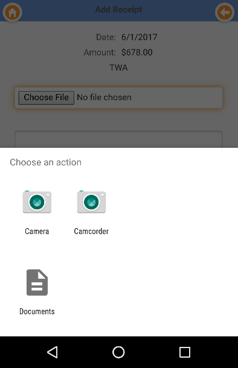Select the Camera app icon
Screen dimensions: 238x368
(x=37, y=202)
